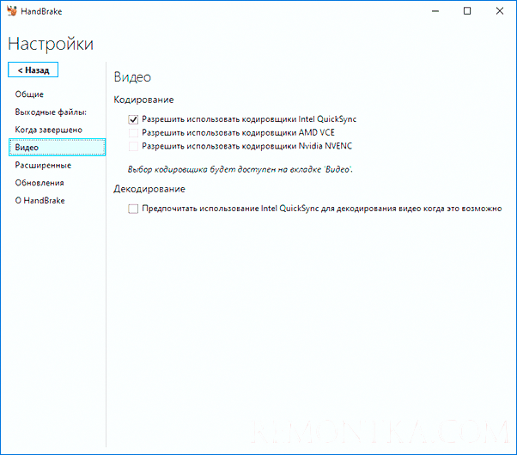517x455 pixels.
Task: Disable Intel QuickSync encoders checkbox
Action: [133, 119]
